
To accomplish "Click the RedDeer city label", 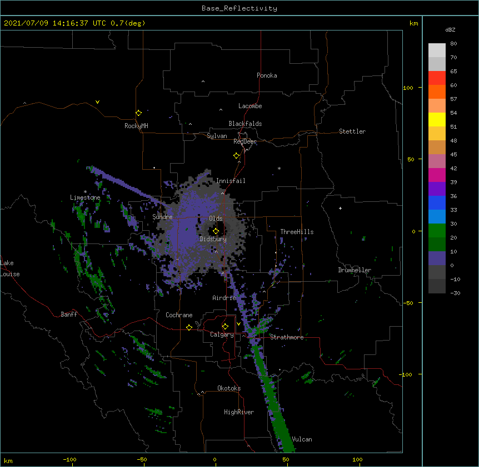I will pyautogui.click(x=245, y=141).
